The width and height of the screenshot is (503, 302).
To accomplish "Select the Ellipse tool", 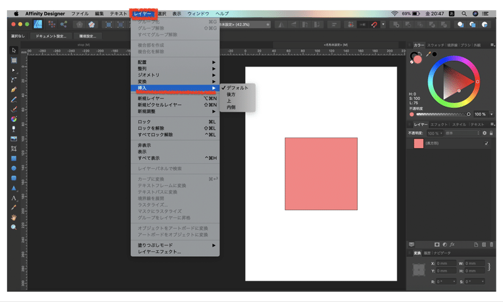I will point(14,168).
